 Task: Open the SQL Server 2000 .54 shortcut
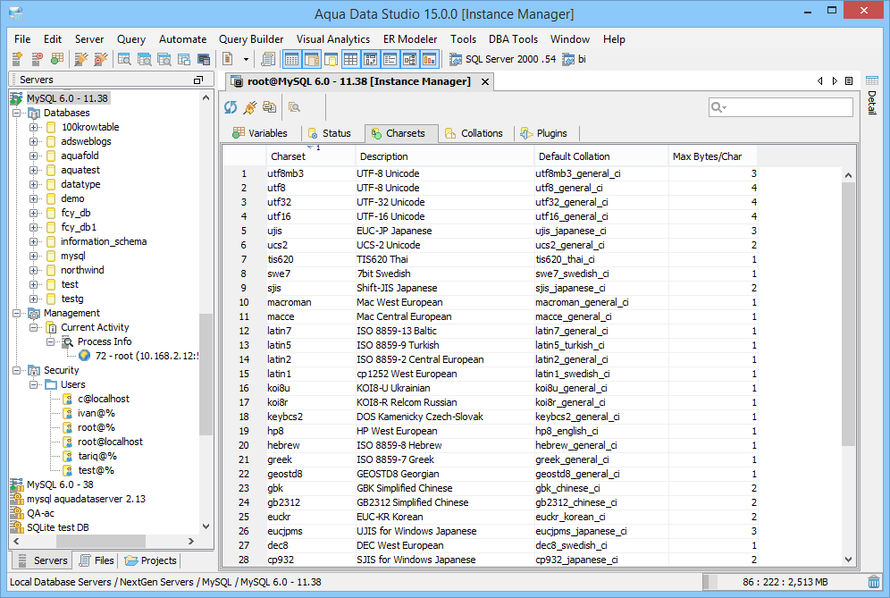click(x=502, y=59)
